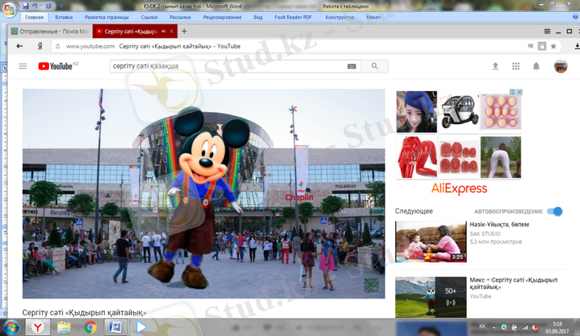Go back with the browser arrow
580x336 pixels.
(x=20, y=46)
